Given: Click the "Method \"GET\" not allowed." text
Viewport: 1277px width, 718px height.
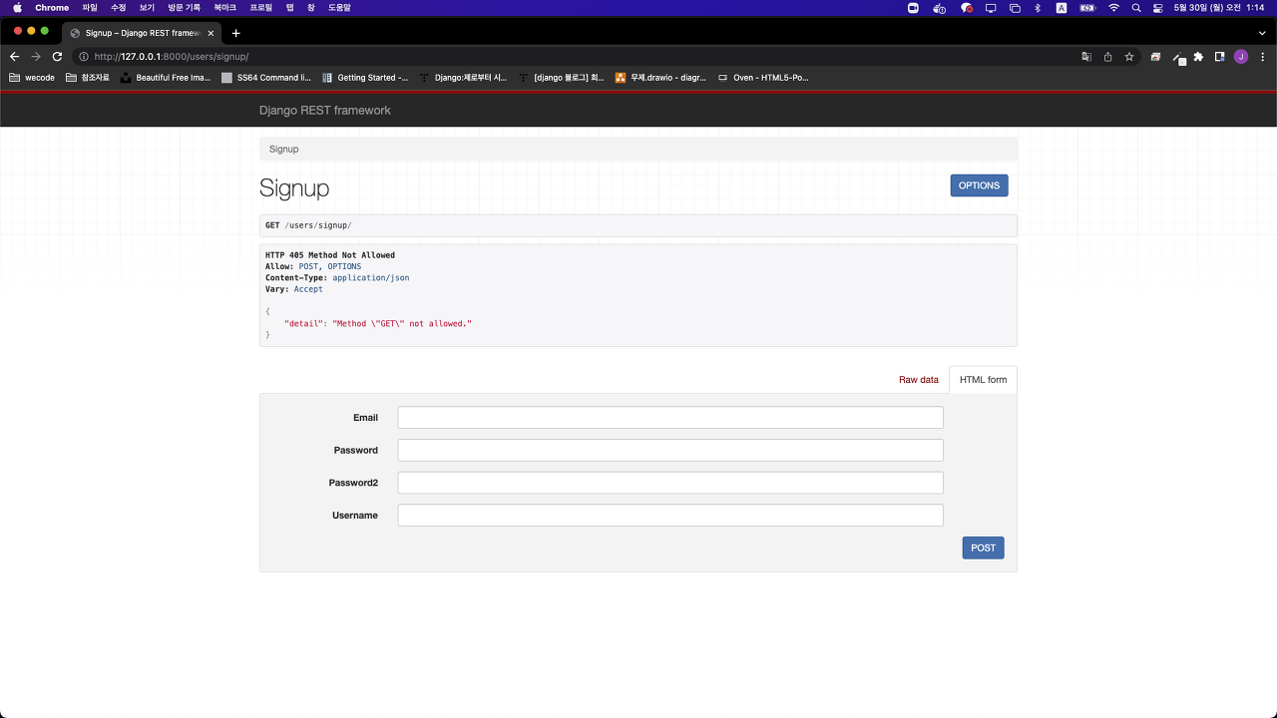Looking at the screenshot, I should click(x=401, y=323).
